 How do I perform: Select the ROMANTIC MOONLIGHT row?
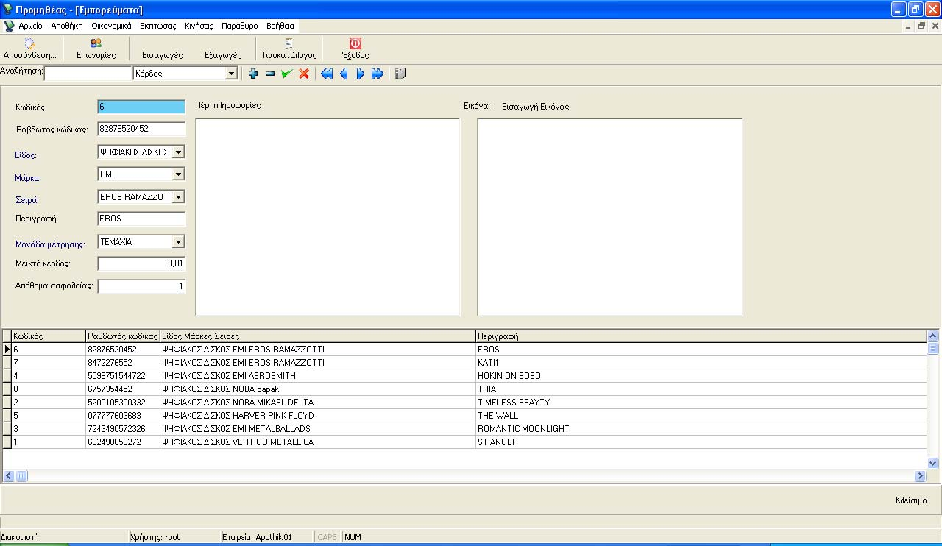click(x=464, y=429)
